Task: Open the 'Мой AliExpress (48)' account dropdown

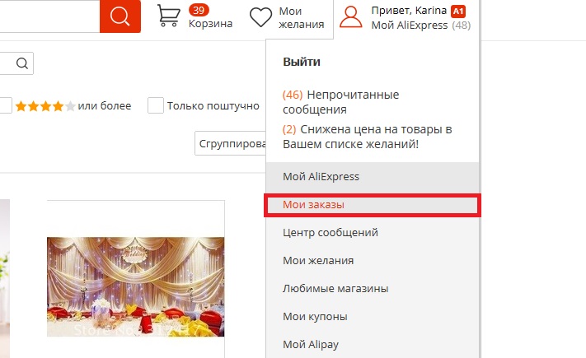Action: click(x=421, y=26)
